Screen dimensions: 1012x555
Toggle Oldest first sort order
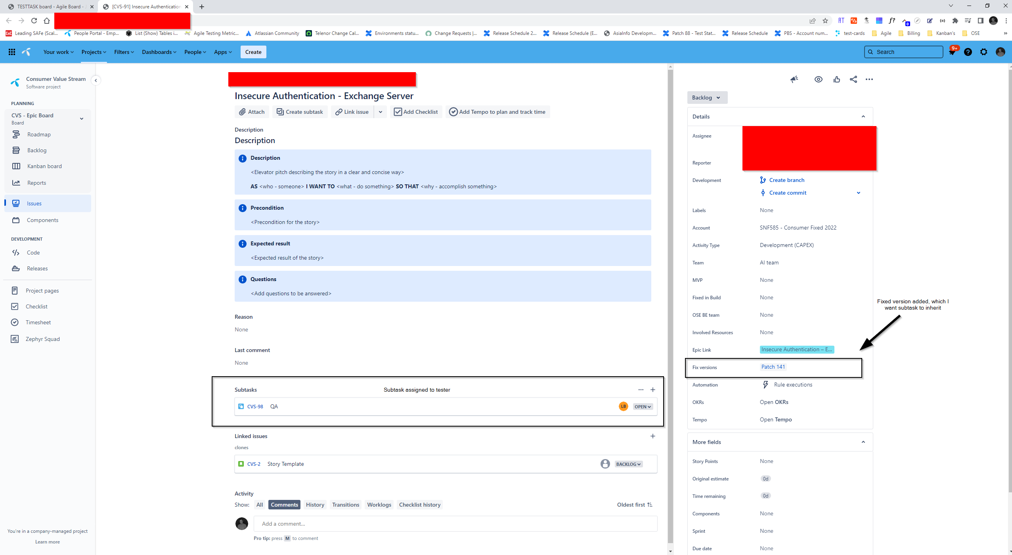(635, 505)
